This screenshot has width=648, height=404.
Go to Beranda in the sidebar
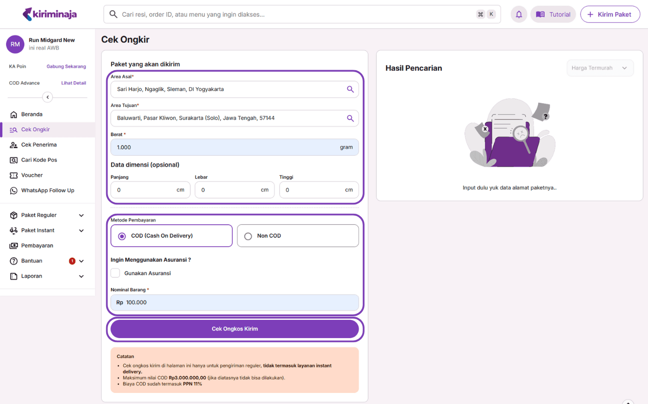pos(32,114)
